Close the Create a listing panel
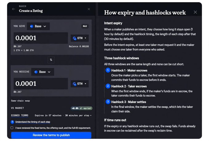Screen dimensions: 209x141 point(89,9)
